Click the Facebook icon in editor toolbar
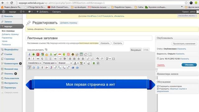The image size is (199, 112). pos(29,54)
